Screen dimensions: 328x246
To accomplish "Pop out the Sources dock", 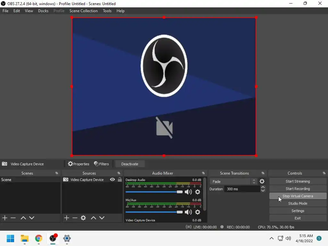I will [x=119, y=173].
